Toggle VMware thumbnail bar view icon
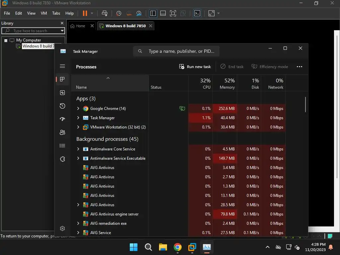This screenshot has height=255, width=340. pos(163,13)
